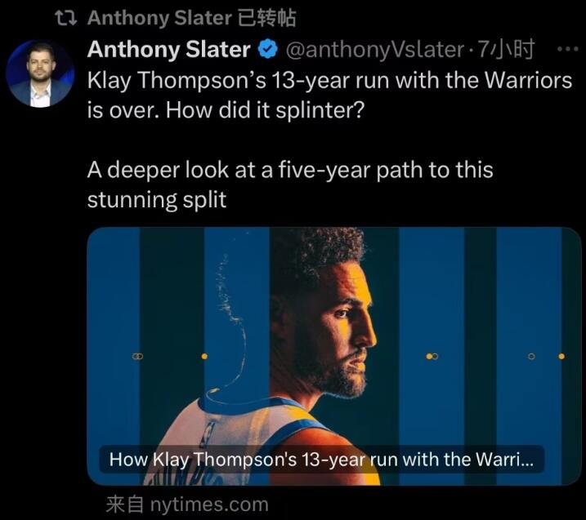This screenshot has height=520, width=586.
Task: Open Anthony Slater's profile avatar
Action: (40, 73)
